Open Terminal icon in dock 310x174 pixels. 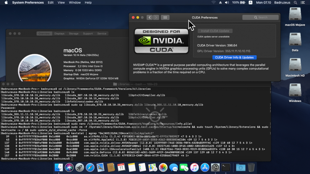(226, 168)
